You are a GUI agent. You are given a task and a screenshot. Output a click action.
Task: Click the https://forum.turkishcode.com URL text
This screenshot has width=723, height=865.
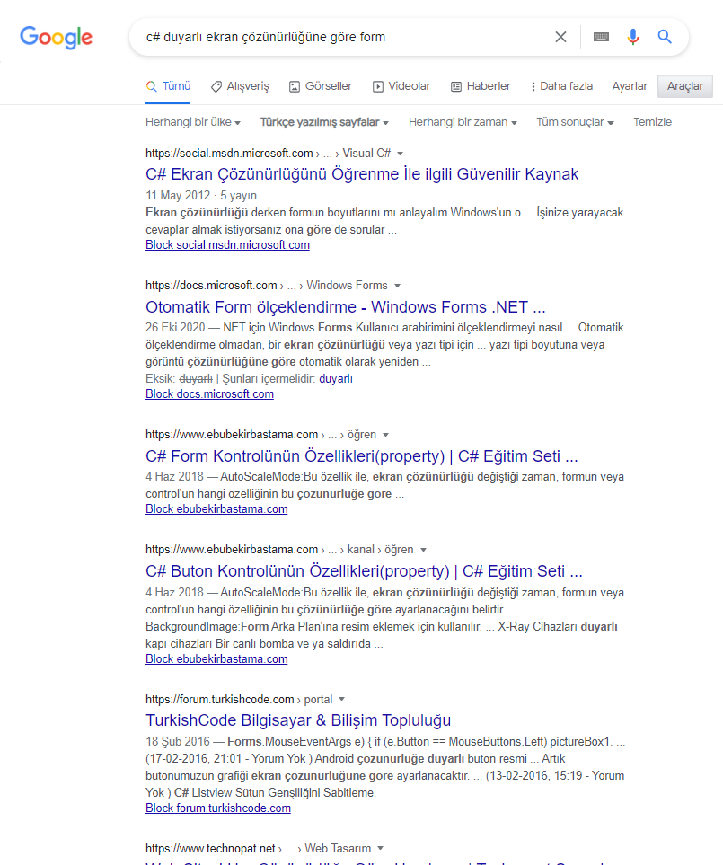[219, 700]
